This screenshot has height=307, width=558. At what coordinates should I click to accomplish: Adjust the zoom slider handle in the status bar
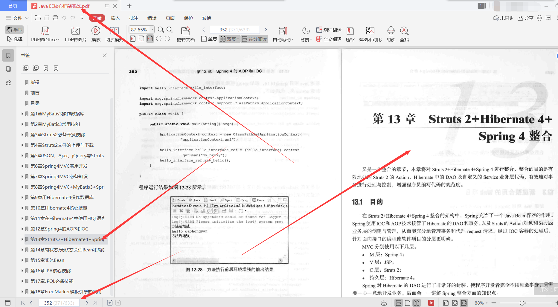pos(522,303)
